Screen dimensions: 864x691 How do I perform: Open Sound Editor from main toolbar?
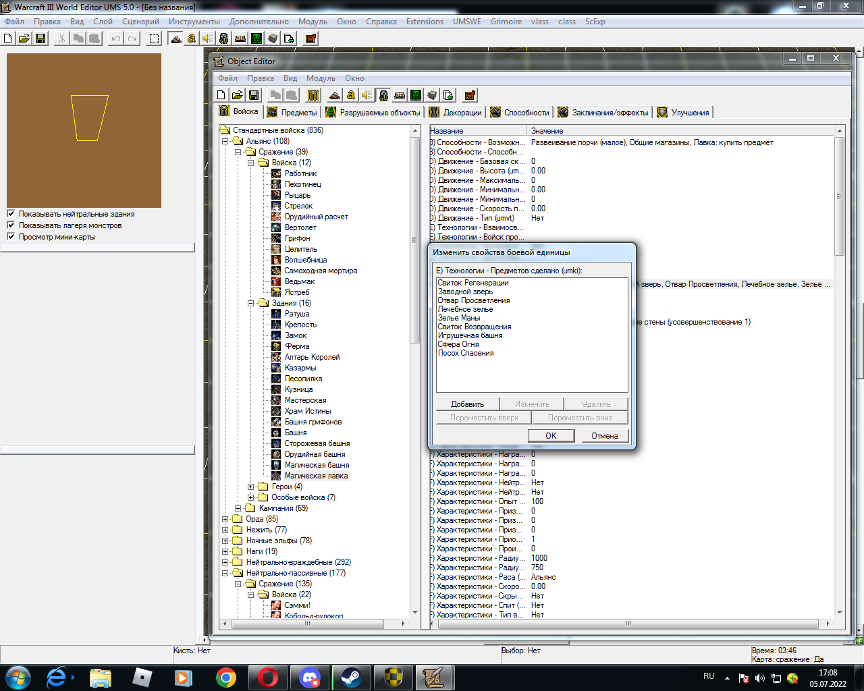click(x=208, y=38)
